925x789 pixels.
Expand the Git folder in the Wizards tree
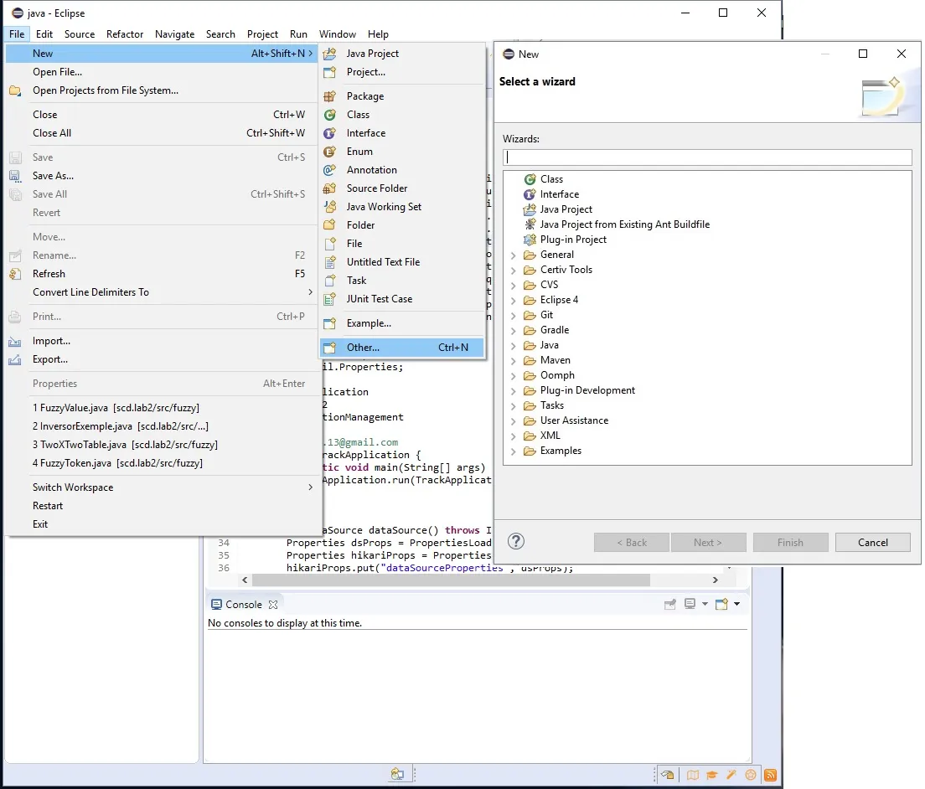point(514,316)
